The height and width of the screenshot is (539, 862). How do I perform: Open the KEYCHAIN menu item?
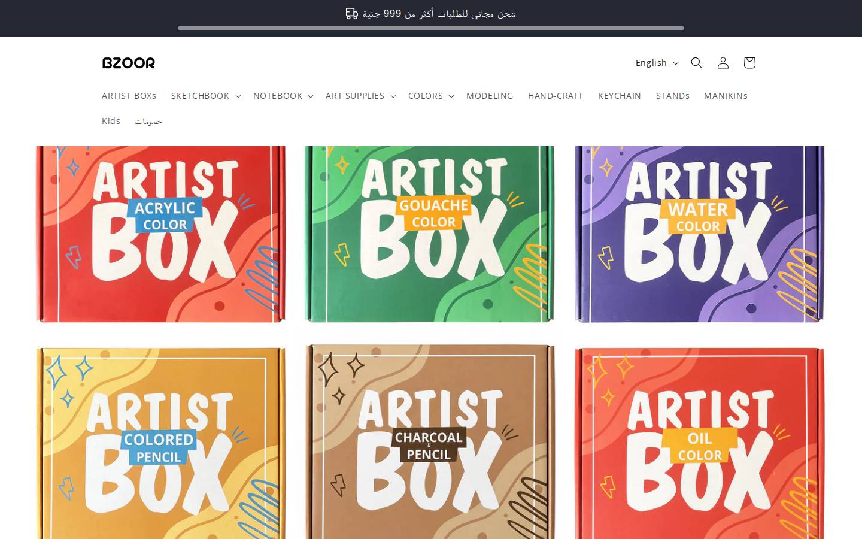click(x=620, y=96)
